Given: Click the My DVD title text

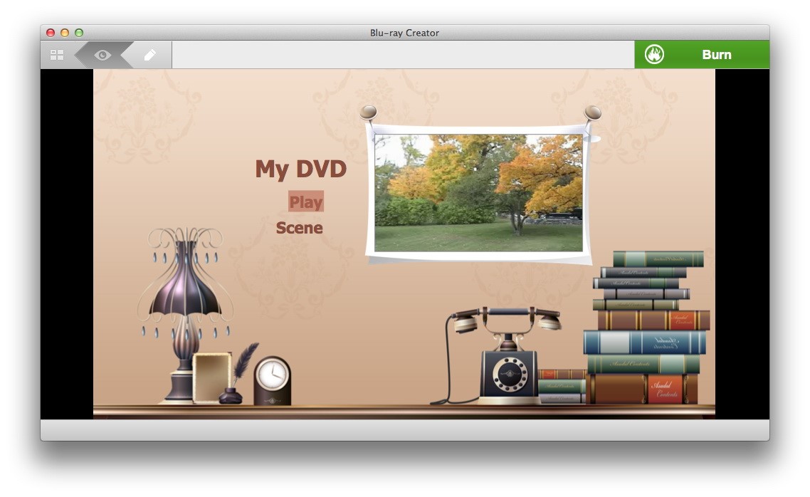Looking at the screenshot, I should (x=300, y=169).
